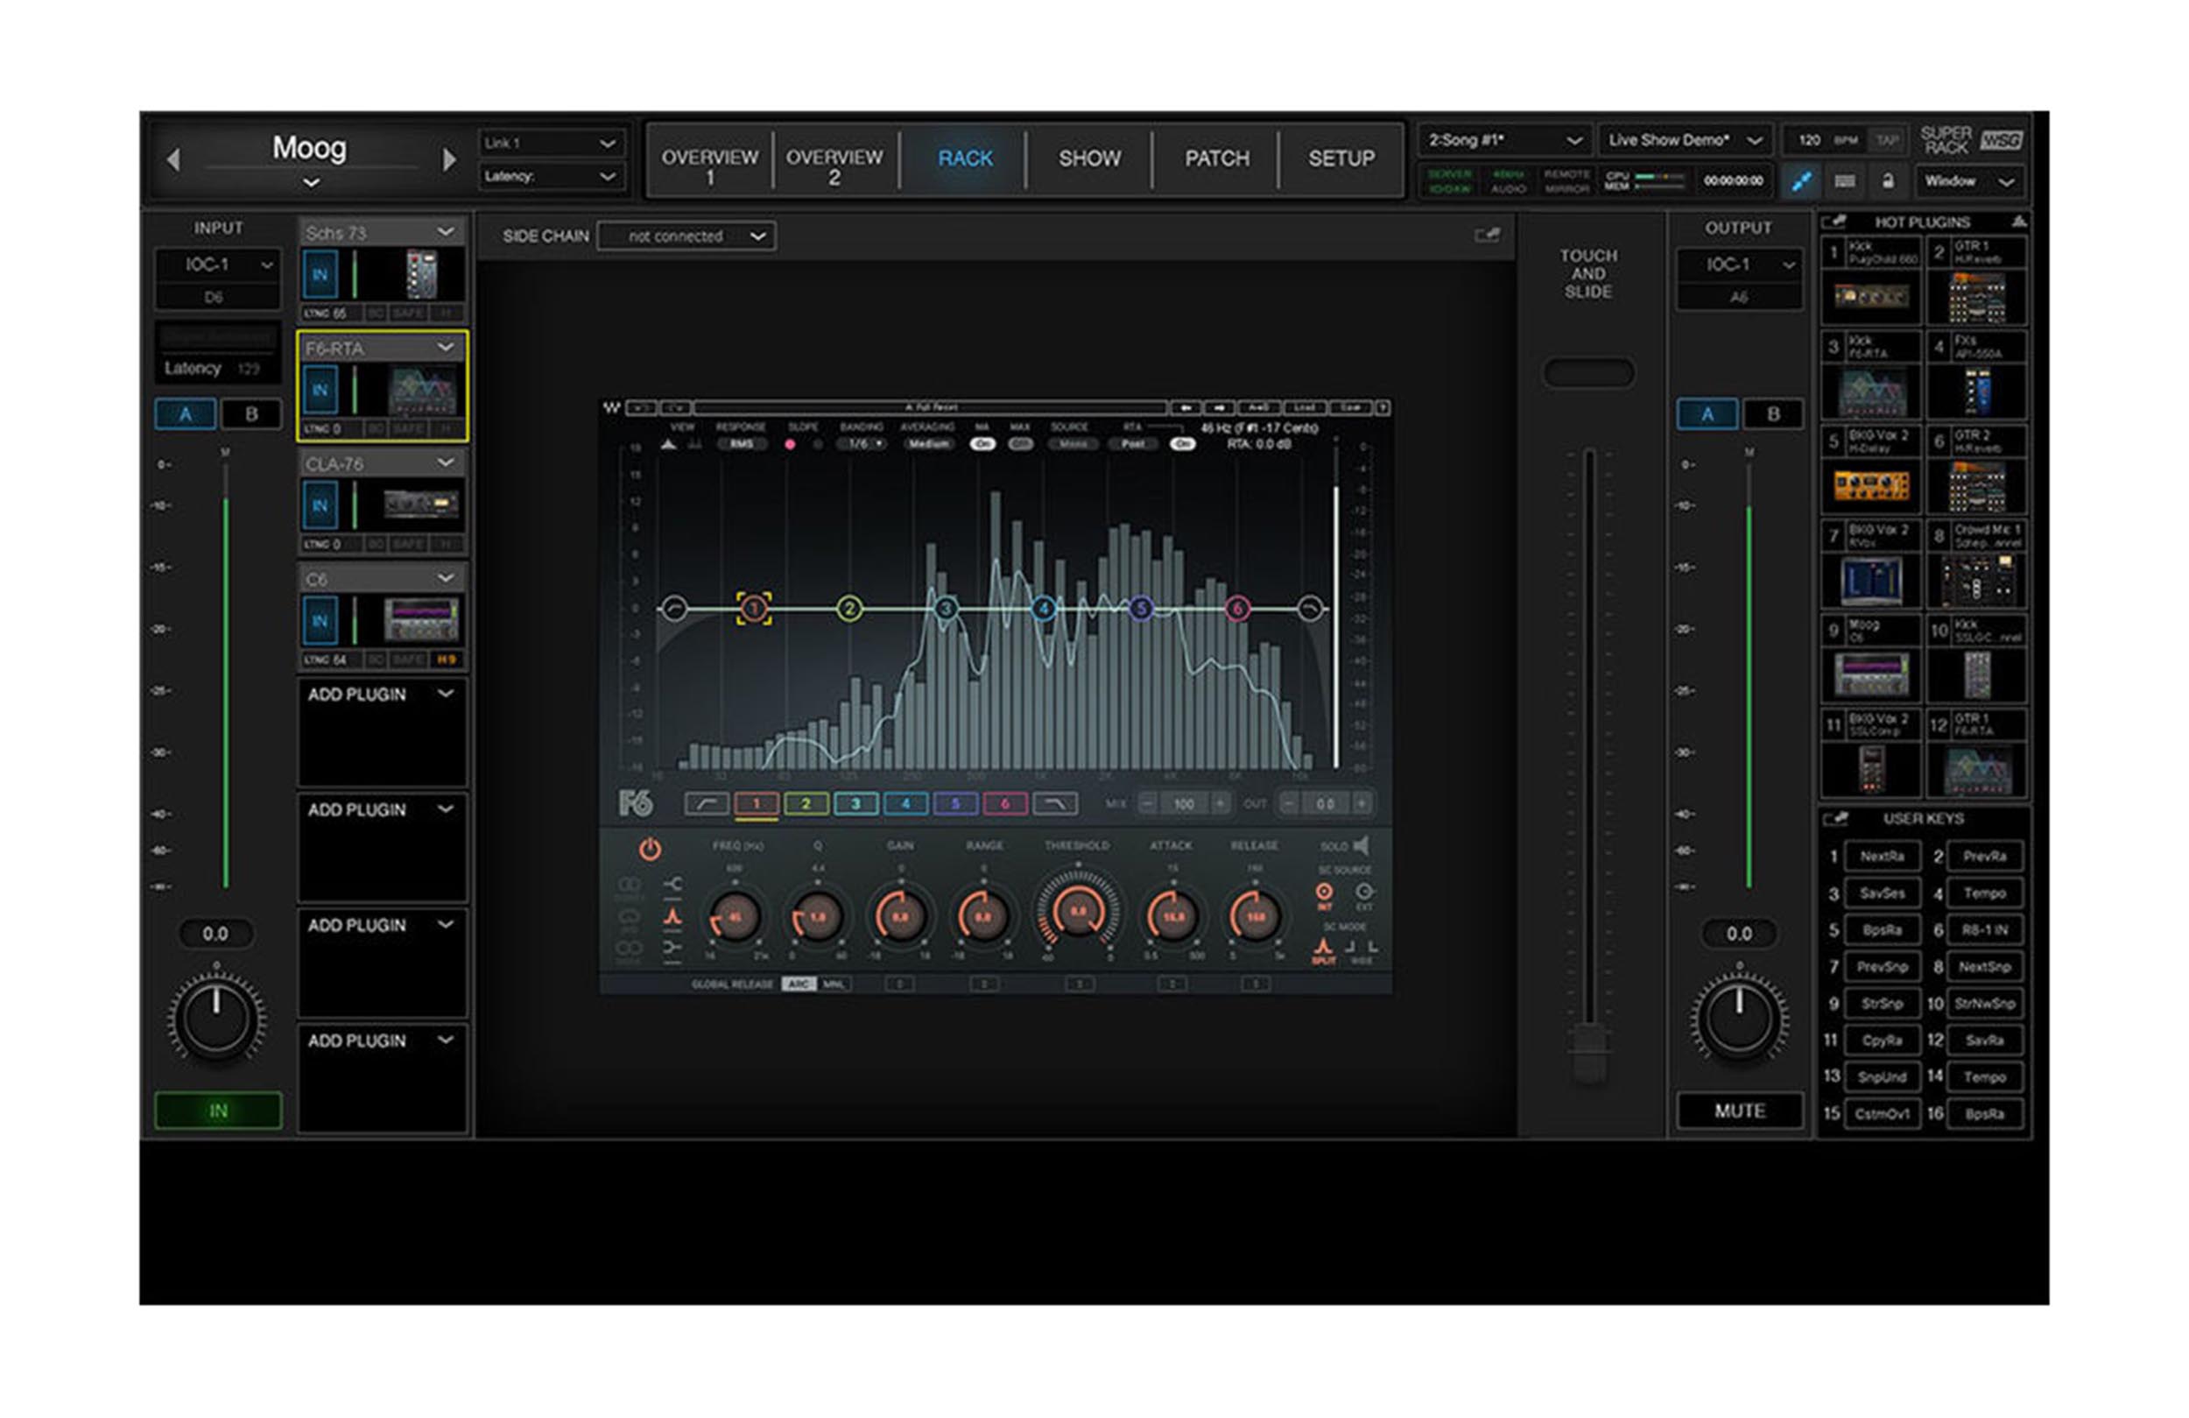Open the Moog rack name dropdown

(311, 182)
